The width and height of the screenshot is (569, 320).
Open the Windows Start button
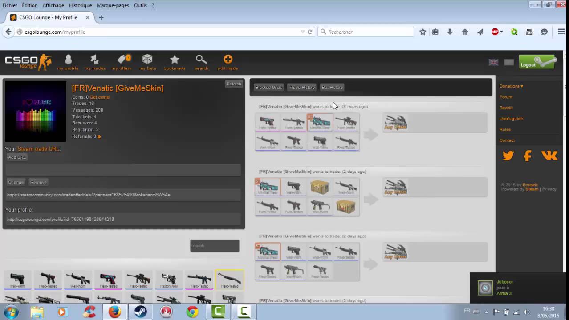pos(10,312)
